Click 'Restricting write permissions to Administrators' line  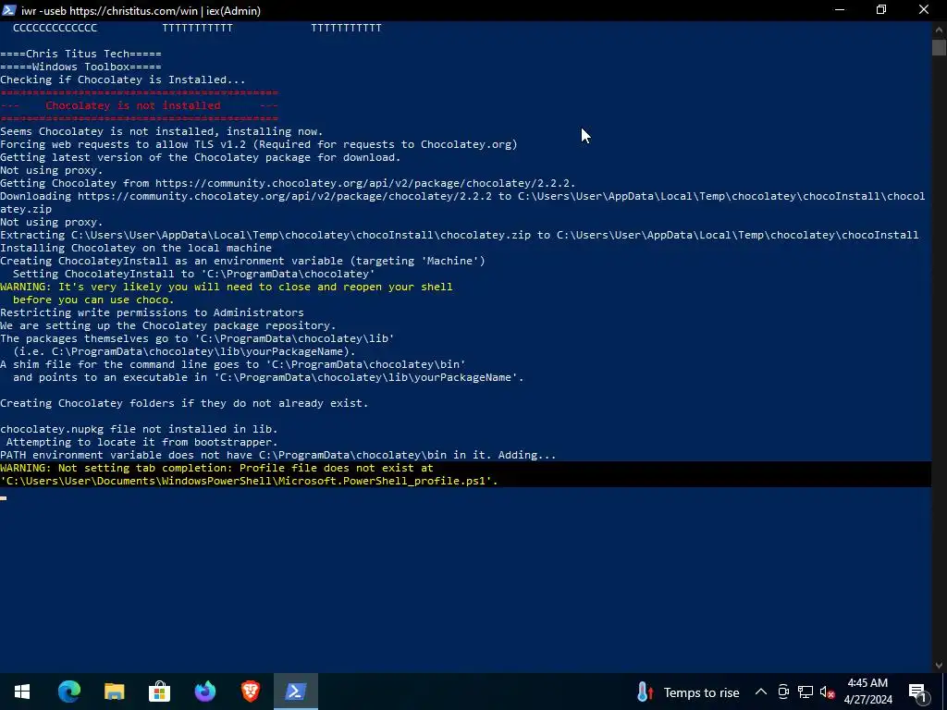click(x=152, y=312)
